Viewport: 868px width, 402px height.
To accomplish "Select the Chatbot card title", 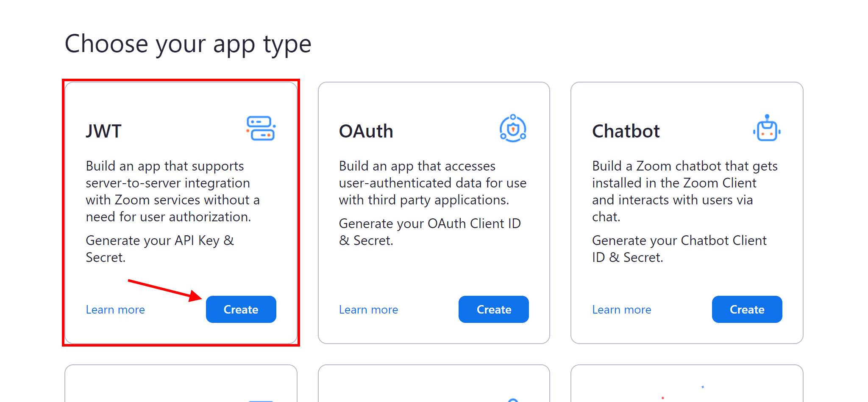I will pos(626,131).
